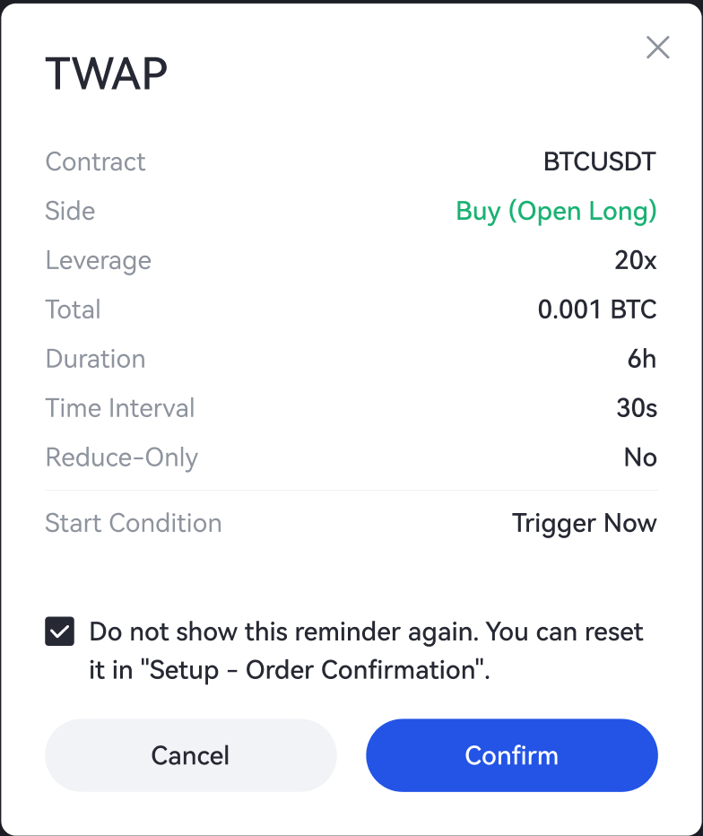Click the Leverage row label
This screenshot has width=703, height=836.
pos(98,261)
